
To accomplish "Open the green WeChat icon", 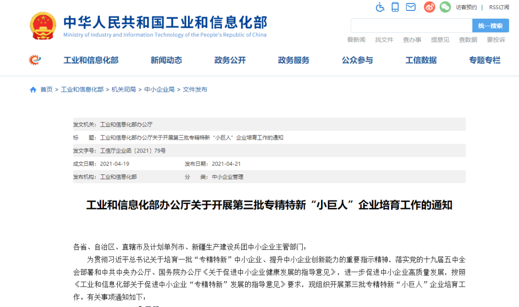I will coord(445,7).
